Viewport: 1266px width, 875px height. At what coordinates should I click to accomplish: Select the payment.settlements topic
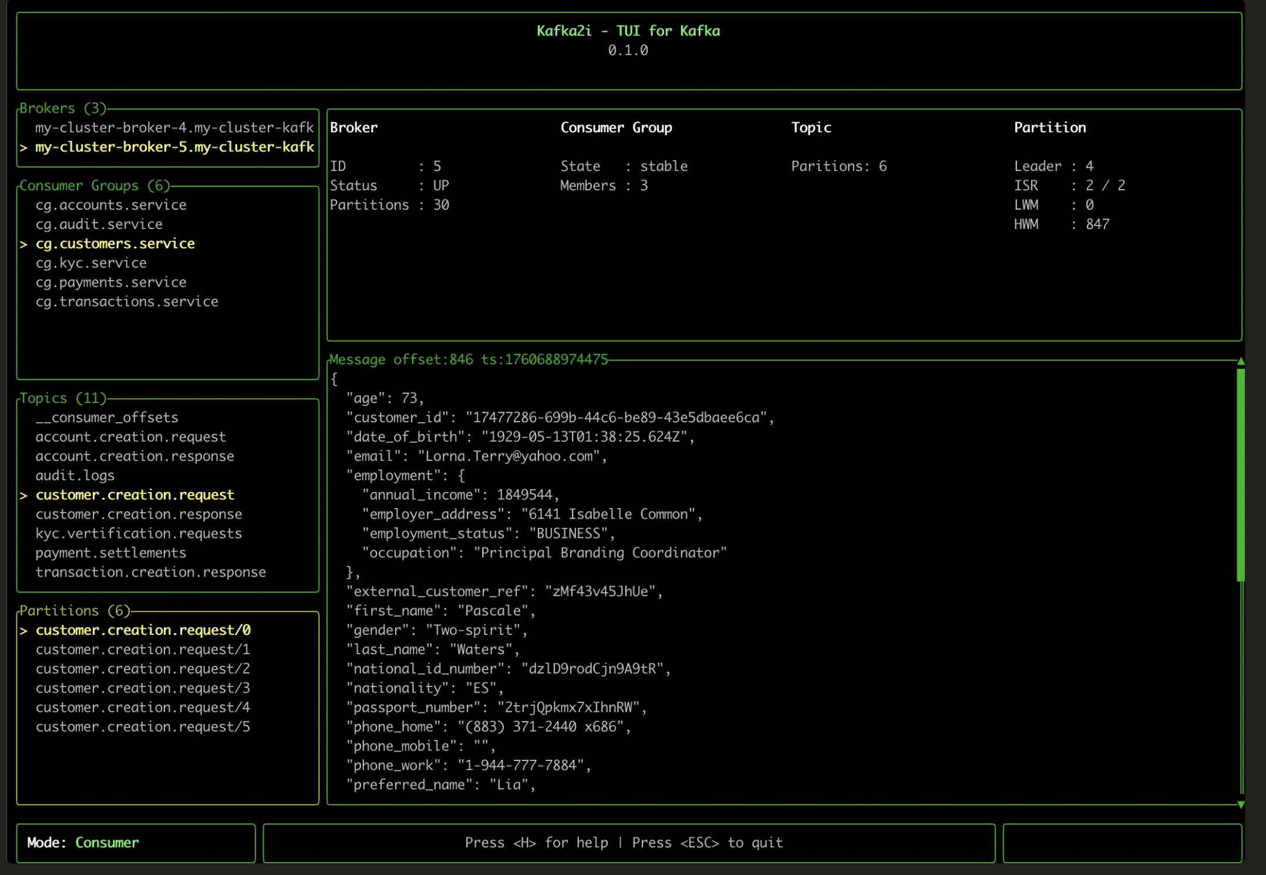coord(111,553)
